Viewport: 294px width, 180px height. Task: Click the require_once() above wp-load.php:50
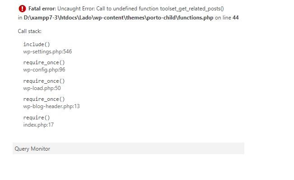click(44, 81)
